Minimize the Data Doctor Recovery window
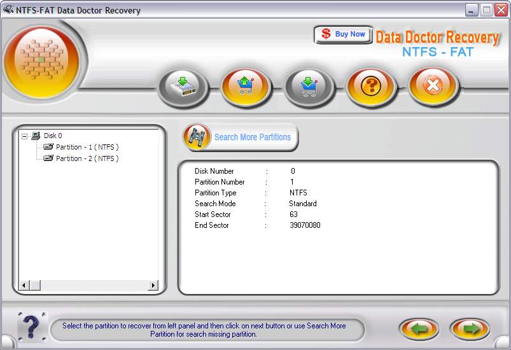511x350 pixels. (471, 10)
